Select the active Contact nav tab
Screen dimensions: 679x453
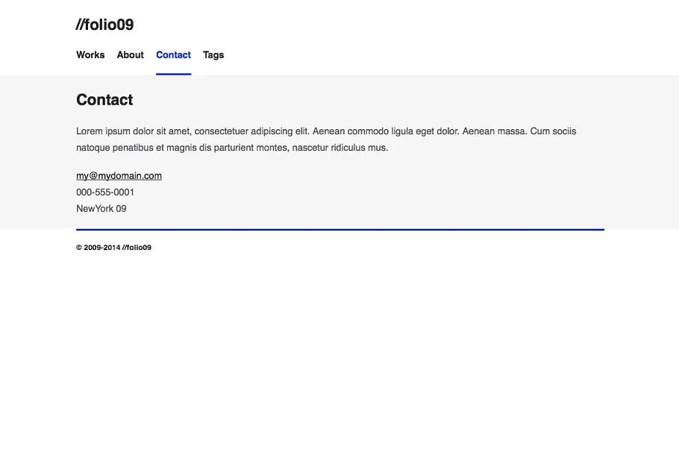[x=173, y=55]
